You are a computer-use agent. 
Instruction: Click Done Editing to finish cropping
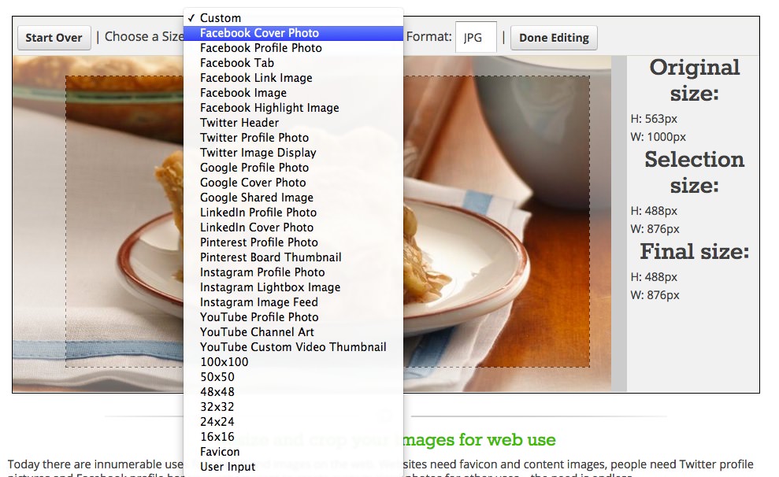(553, 37)
